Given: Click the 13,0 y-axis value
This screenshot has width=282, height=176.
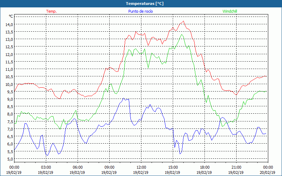Looking at the screenshot, I should 9,39.
